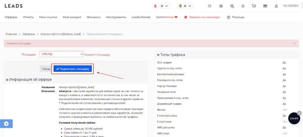Screen dimensions: 303x137
Task: Click the E-mail спам row
Action: click(x=227, y=122)
